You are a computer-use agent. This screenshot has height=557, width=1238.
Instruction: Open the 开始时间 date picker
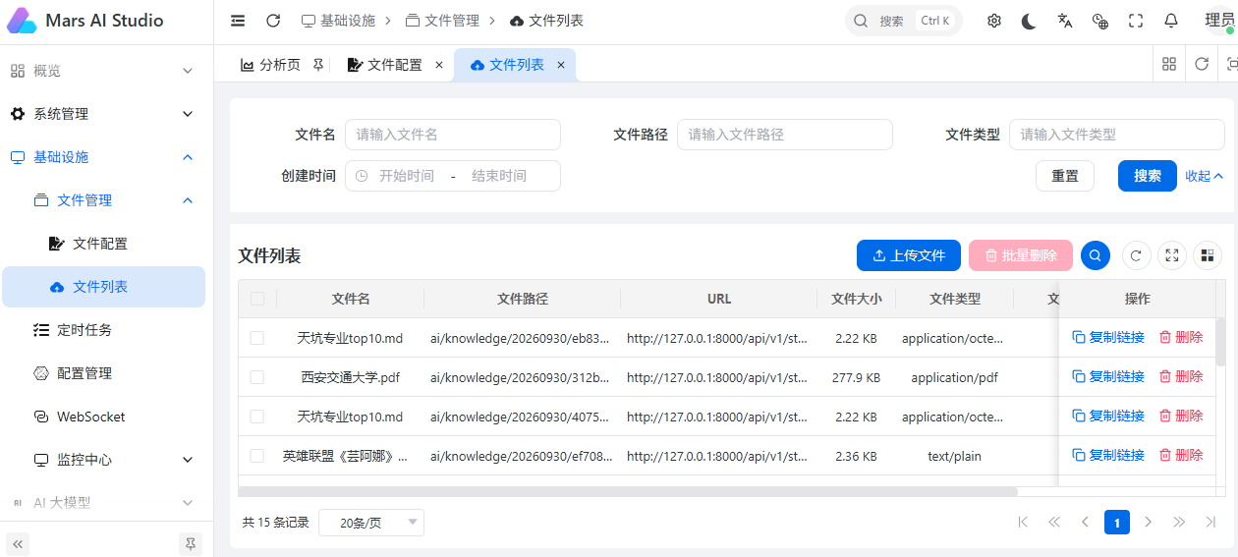pyautogui.click(x=407, y=176)
